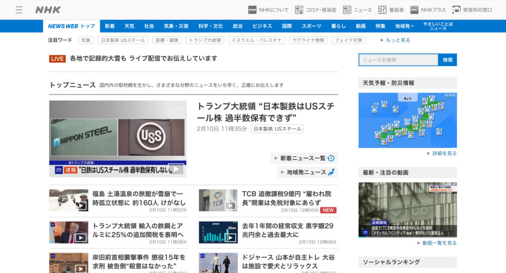Open 岸田前首相襲撃事件 courtroom thumbnail
506x273 pixels.
coord(69,263)
